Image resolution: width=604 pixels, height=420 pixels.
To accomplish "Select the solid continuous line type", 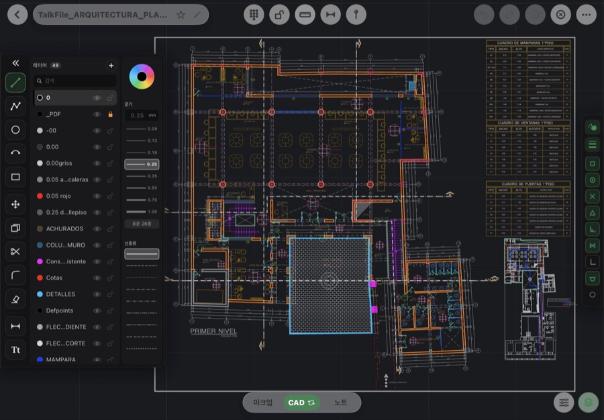I will (142, 254).
